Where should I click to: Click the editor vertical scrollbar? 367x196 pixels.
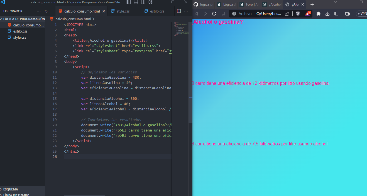pos(190,72)
